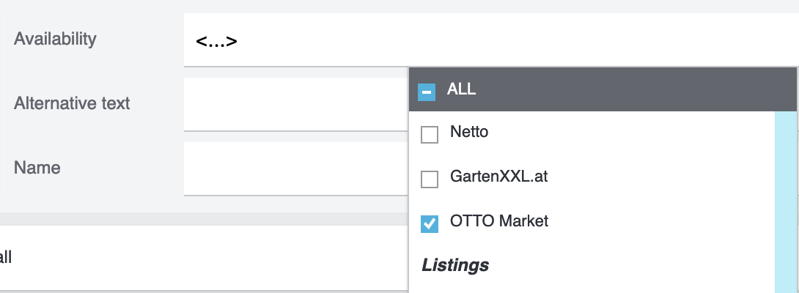Select the OTTO Market option label

pos(498,221)
